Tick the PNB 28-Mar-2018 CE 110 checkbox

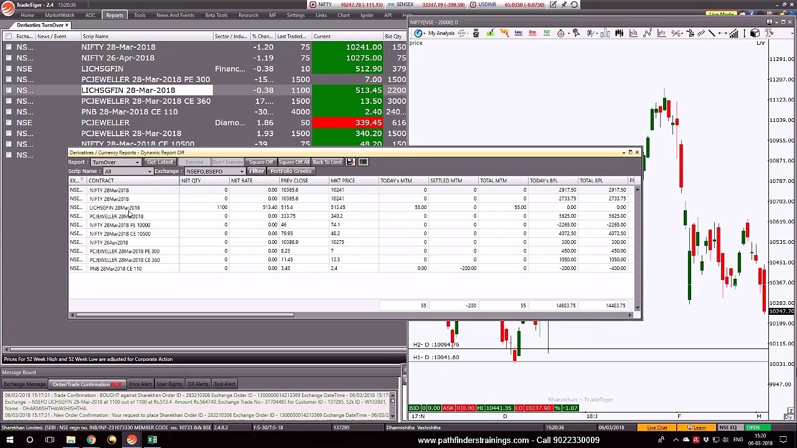9,112
